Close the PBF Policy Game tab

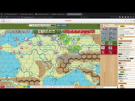(x=18, y=14)
